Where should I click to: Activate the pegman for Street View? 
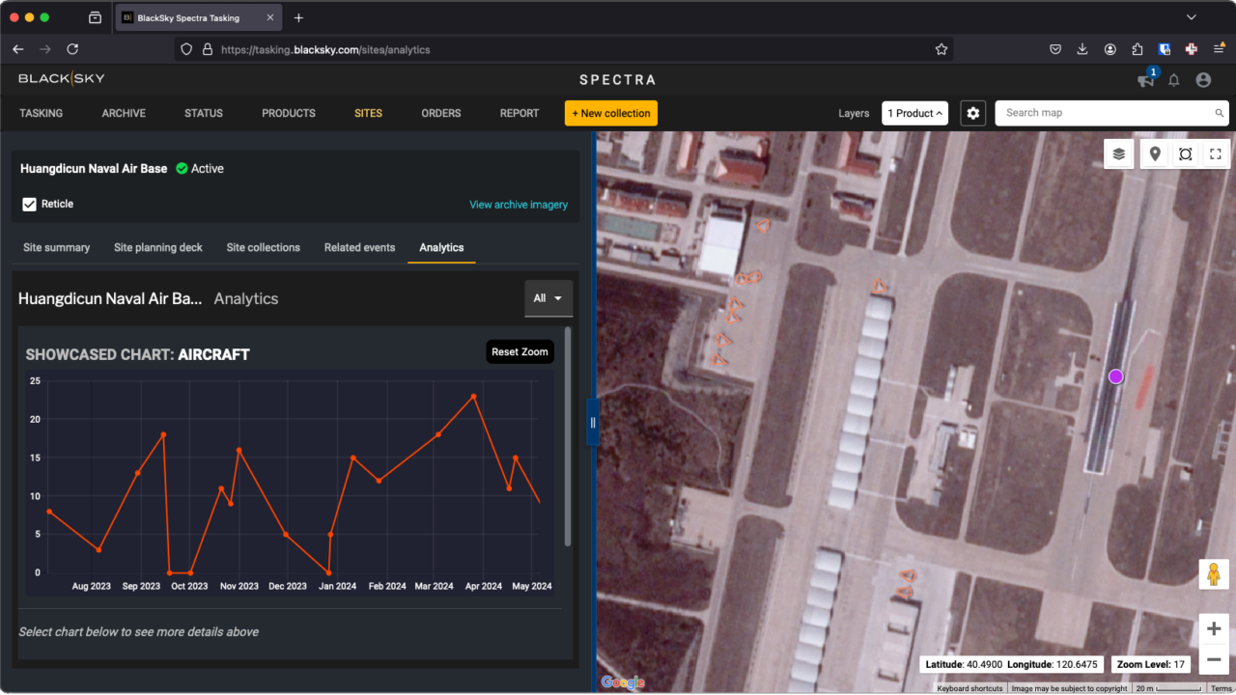coord(1212,574)
